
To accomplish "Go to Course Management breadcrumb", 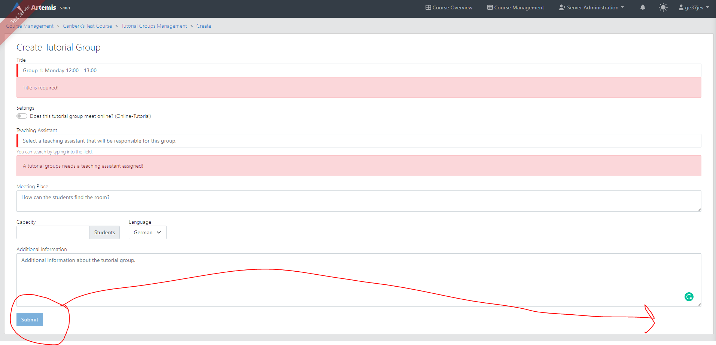I will (x=30, y=26).
